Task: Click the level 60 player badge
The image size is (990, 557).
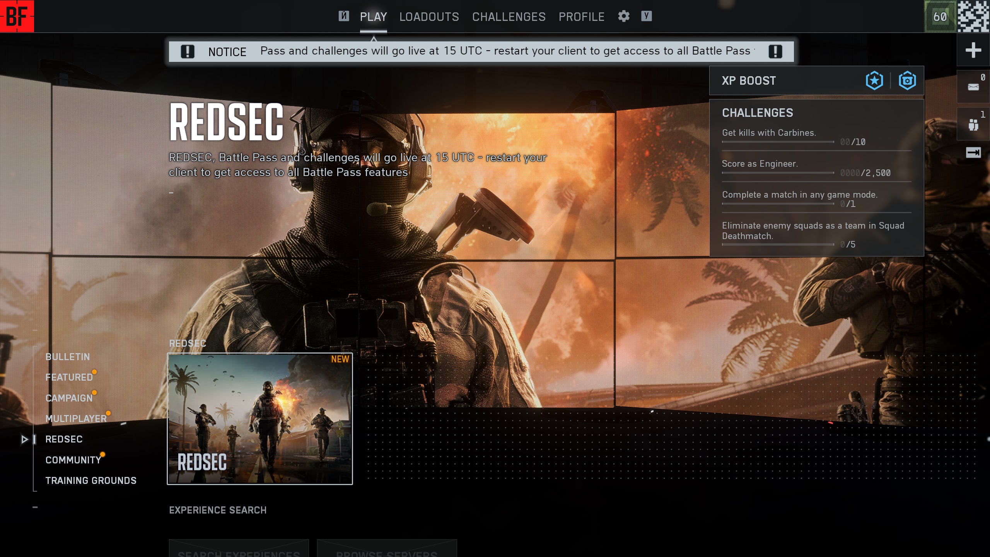Action: 940,17
